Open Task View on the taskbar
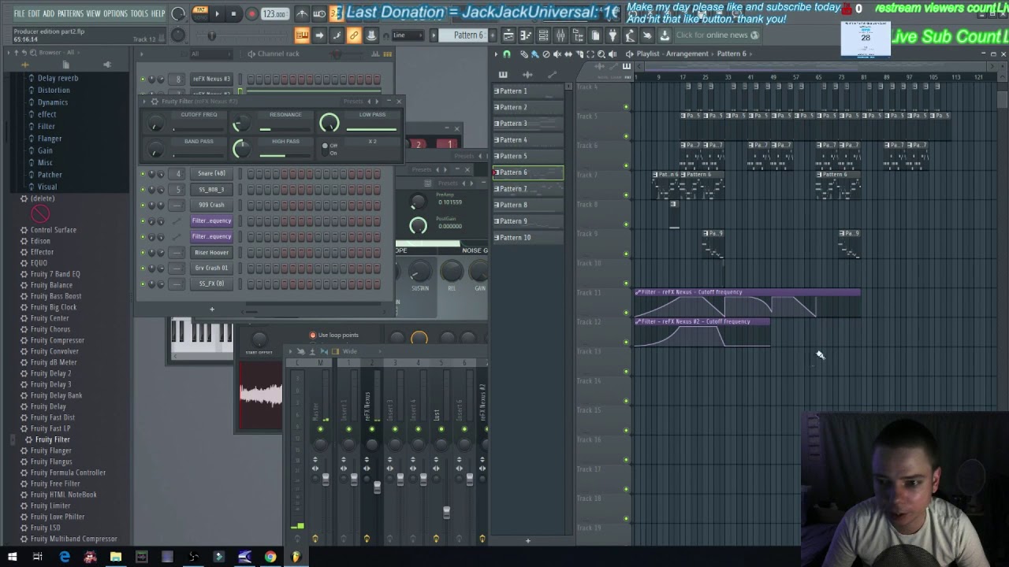This screenshot has width=1009, height=567. pos(37,557)
